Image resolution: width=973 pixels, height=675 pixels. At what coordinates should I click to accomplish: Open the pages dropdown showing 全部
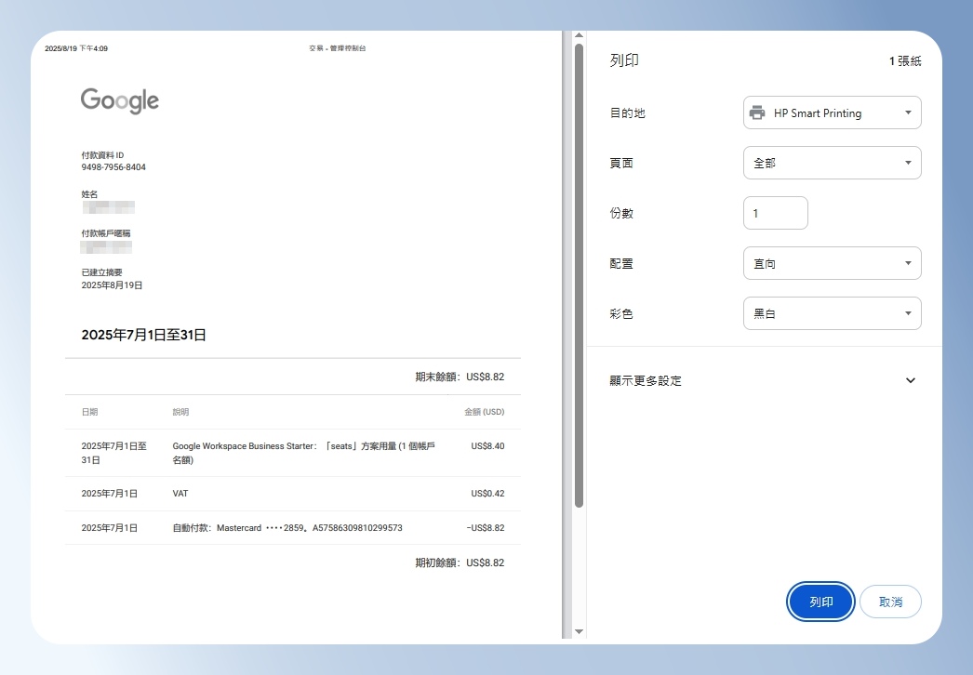coord(833,163)
